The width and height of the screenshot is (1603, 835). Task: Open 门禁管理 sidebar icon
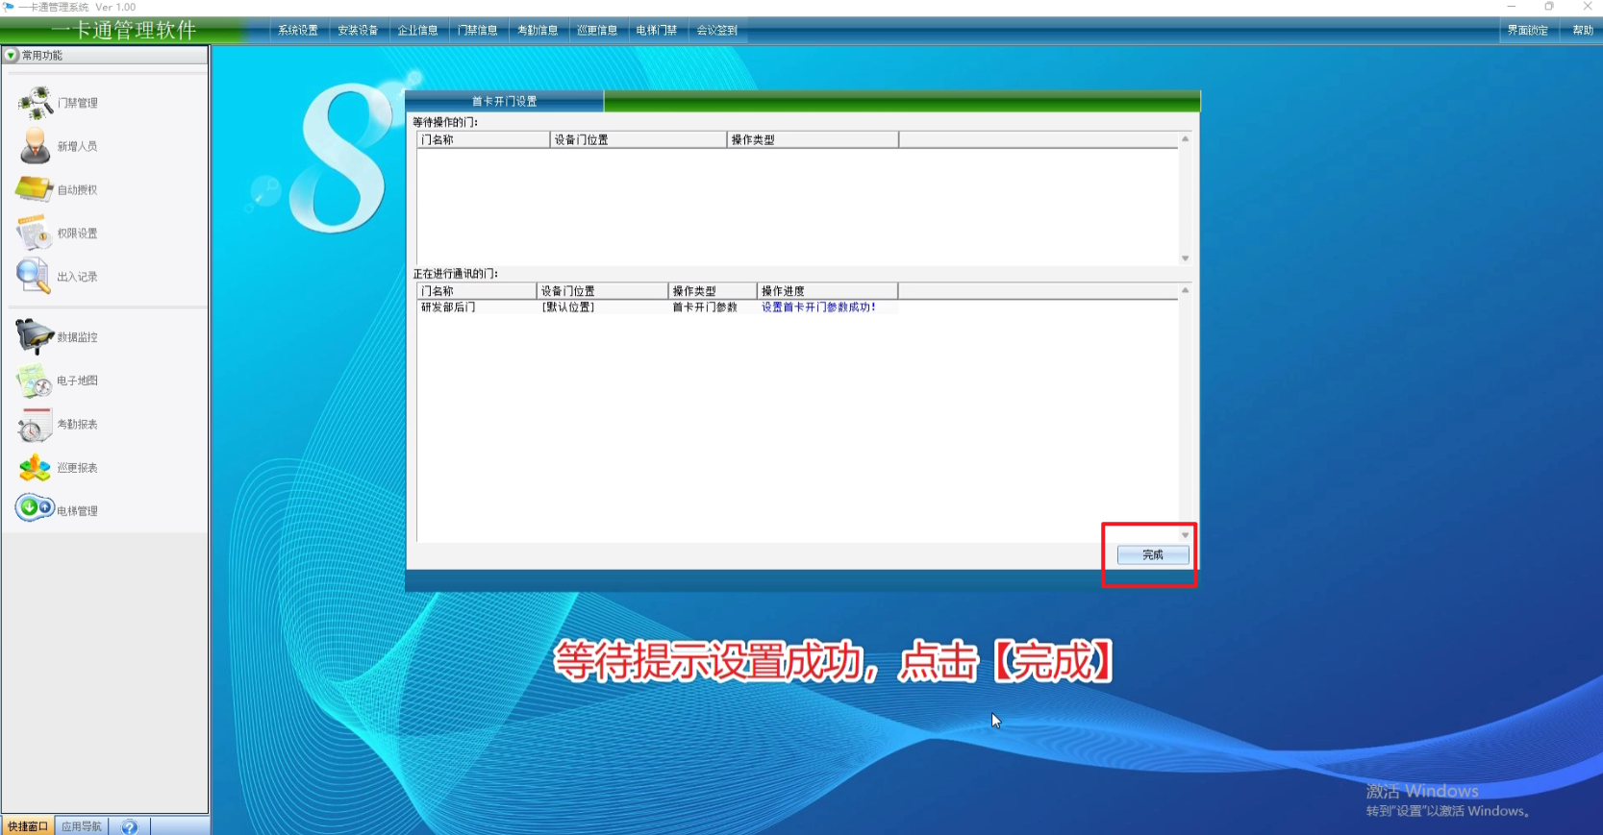tap(36, 103)
